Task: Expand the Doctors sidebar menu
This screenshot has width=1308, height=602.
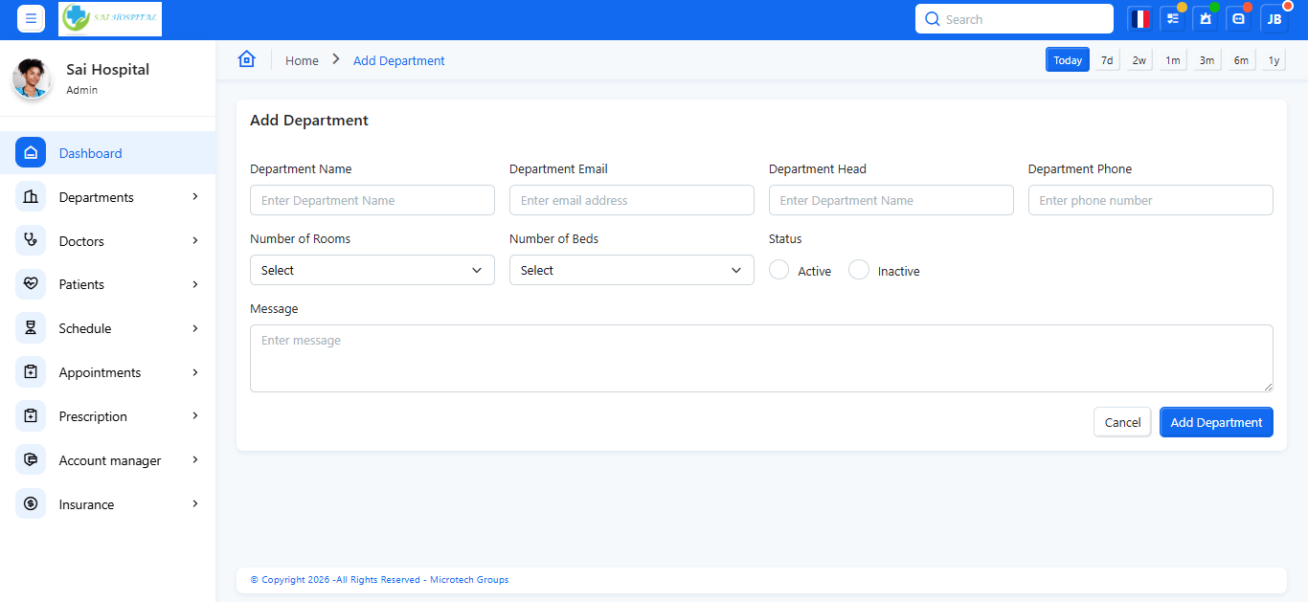Action: pyautogui.click(x=108, y=241)
